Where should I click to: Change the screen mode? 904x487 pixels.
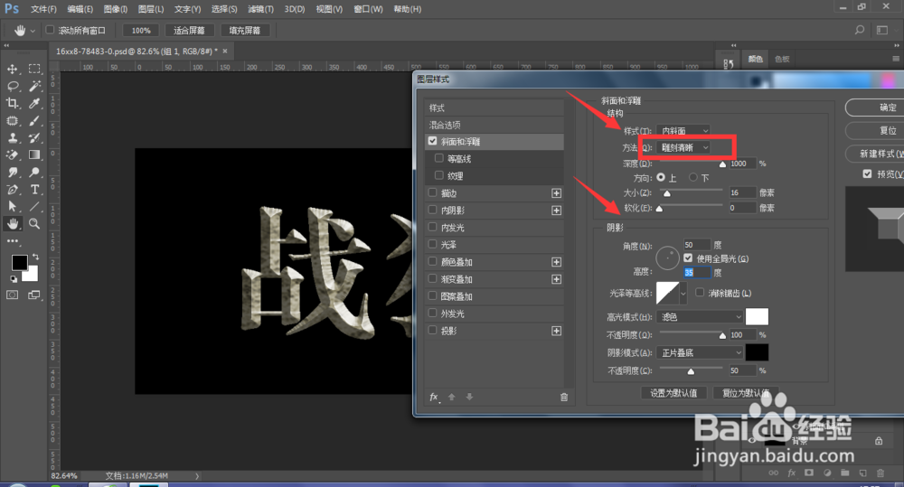pos(34,295)
